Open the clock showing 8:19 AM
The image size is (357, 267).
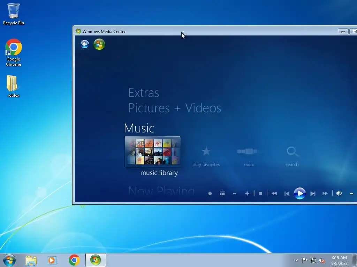339,260
